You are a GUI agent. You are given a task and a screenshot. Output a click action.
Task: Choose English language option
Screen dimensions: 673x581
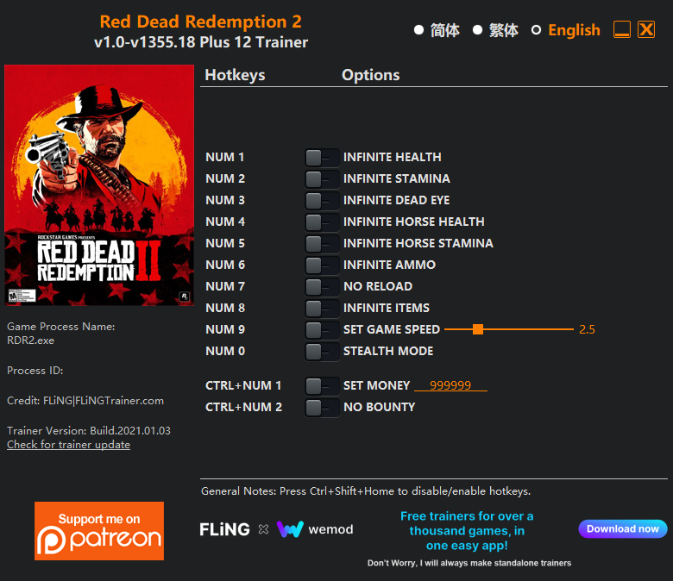pyautogui.click(x=536, y=30)
